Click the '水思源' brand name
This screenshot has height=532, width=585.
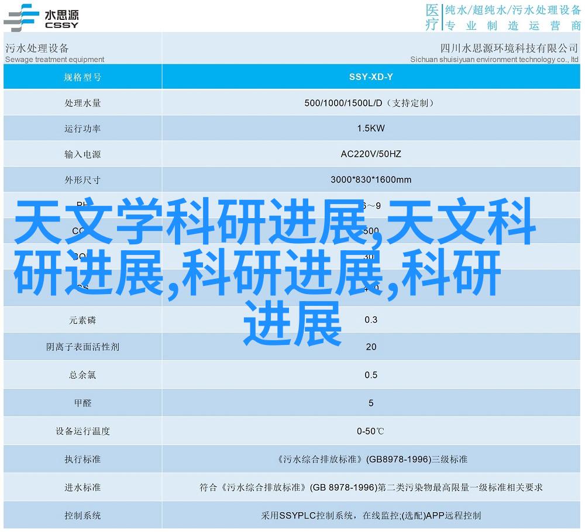(61, 15)
